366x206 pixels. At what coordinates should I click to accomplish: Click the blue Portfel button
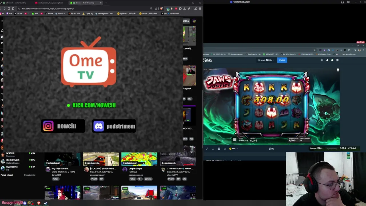pyautogui.click(x=282, y=60)
